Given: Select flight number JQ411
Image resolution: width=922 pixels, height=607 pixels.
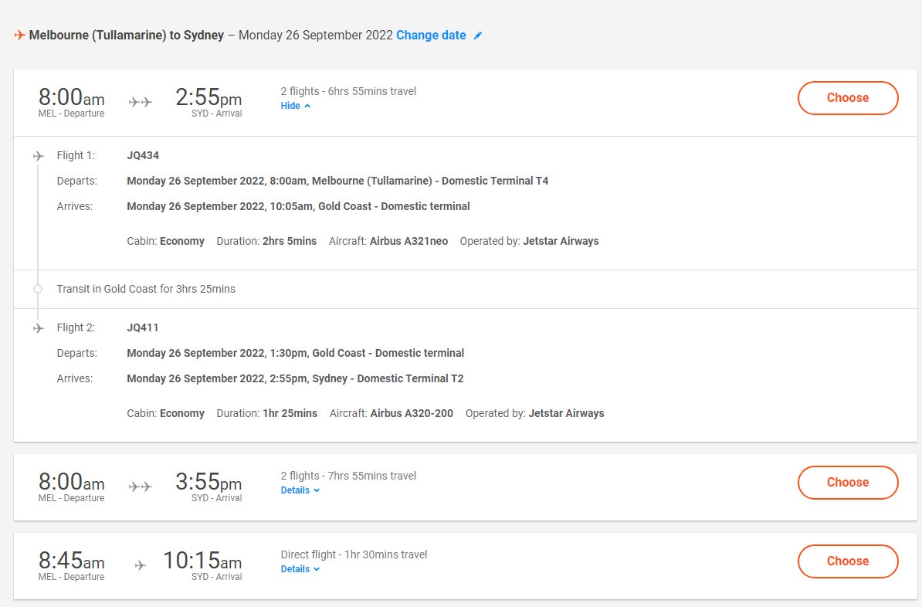Looking at the screenshot, I should point(143,327).
